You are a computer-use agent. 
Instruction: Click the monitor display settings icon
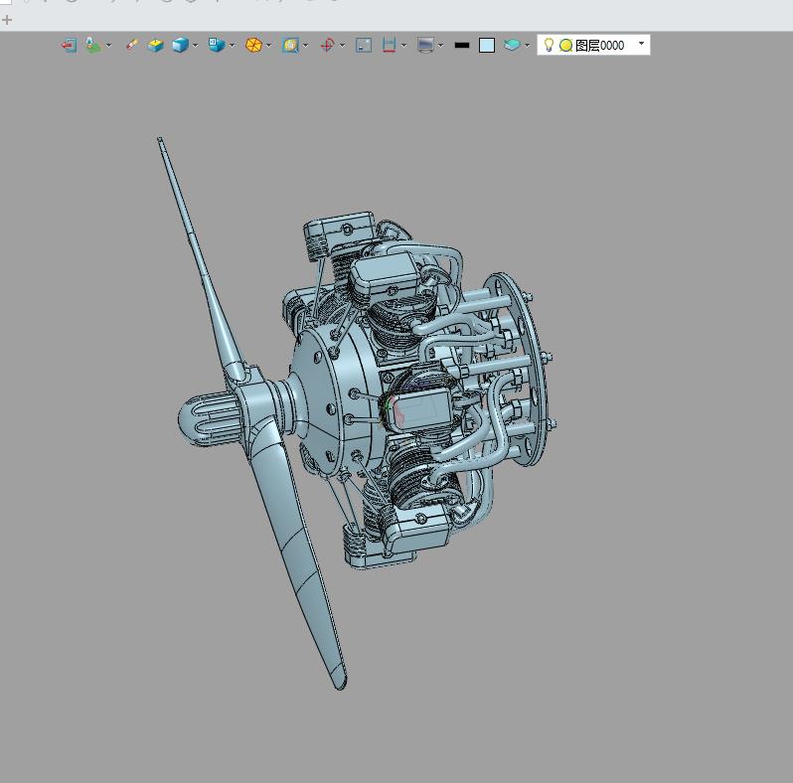click(425, 45)
